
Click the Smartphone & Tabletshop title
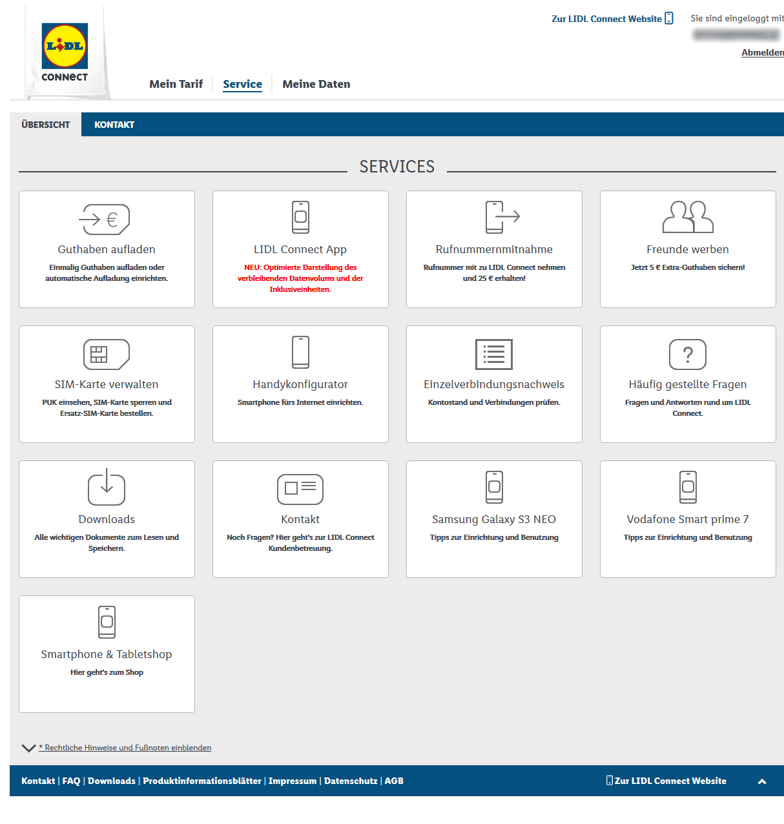click(107, 654)
